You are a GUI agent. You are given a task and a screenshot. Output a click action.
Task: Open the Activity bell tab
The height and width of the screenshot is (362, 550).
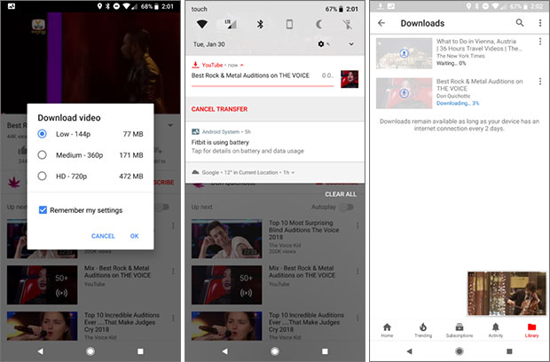coord(495,330)
